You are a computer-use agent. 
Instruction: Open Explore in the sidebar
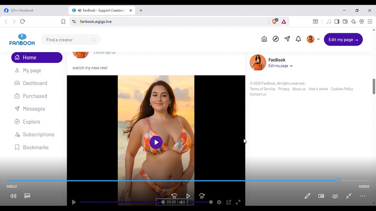pyautogui.click(x=31, y=121)
